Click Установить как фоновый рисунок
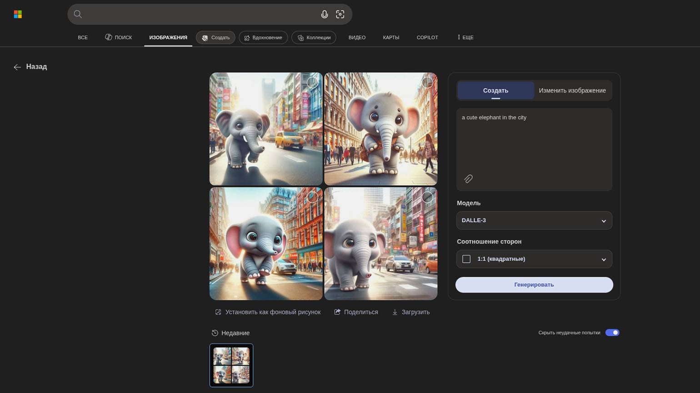The height and width of the screenshot is (393, 700). [268, 312]
